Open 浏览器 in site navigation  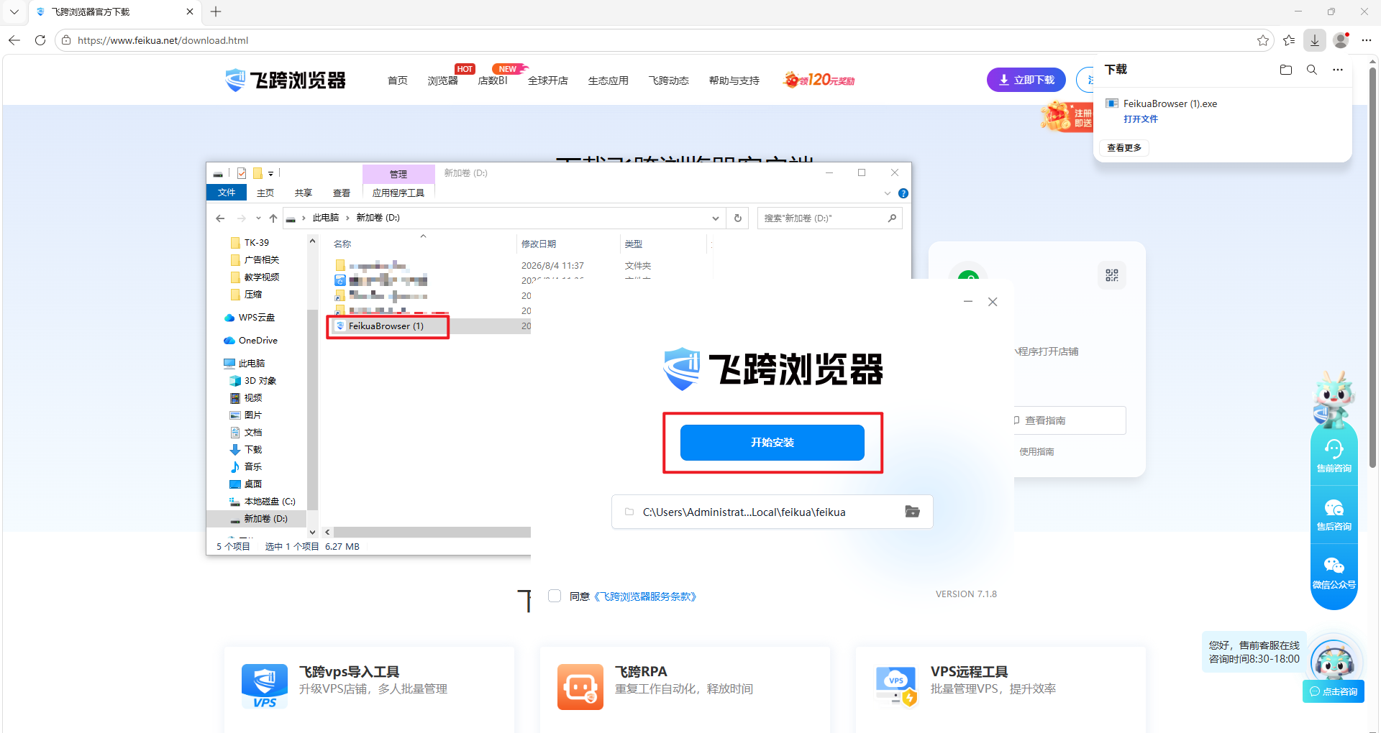[442, 80]
